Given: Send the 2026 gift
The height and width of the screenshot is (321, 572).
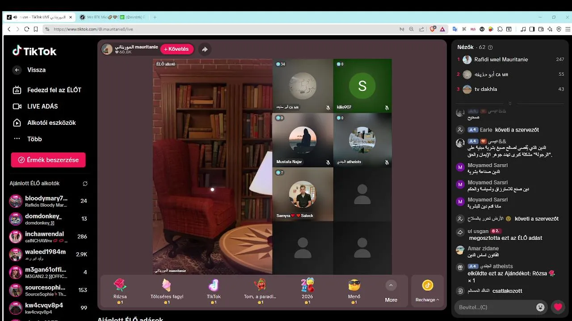Looking at the screenshot, I should pos(307,291).
